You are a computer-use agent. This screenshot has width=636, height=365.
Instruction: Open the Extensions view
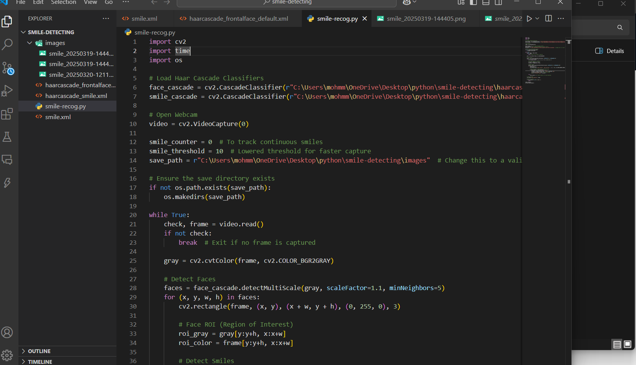coord(7,114)
